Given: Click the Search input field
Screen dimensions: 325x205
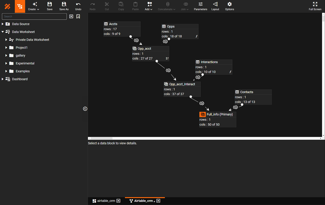Looking at the screenshot, I should click(34, 16).
